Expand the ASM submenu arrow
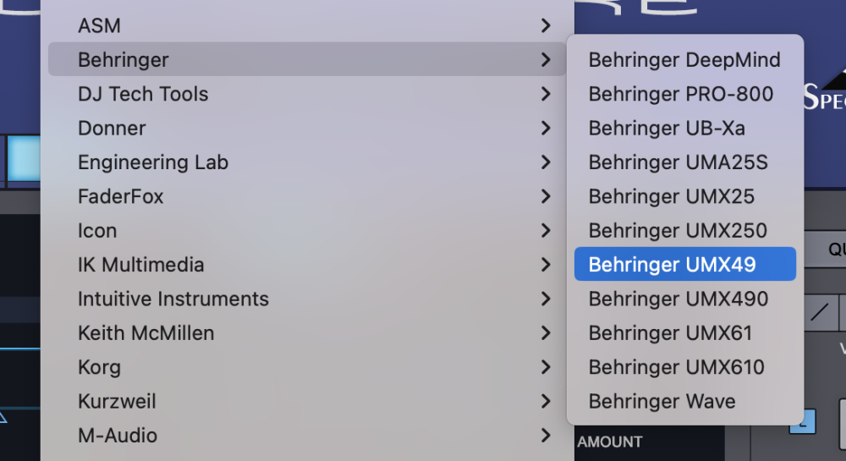The height and width of the screenshot is (461, 846). coord(546,26)
